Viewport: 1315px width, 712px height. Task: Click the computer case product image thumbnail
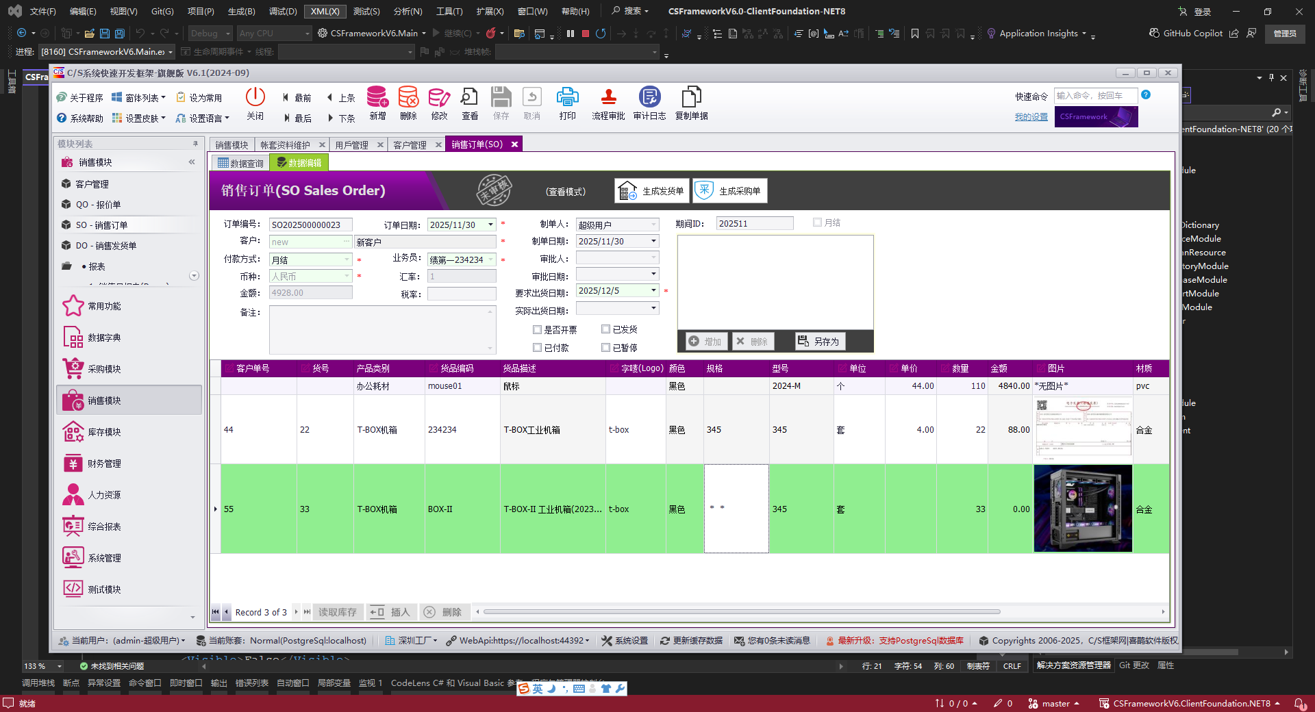1082,509
